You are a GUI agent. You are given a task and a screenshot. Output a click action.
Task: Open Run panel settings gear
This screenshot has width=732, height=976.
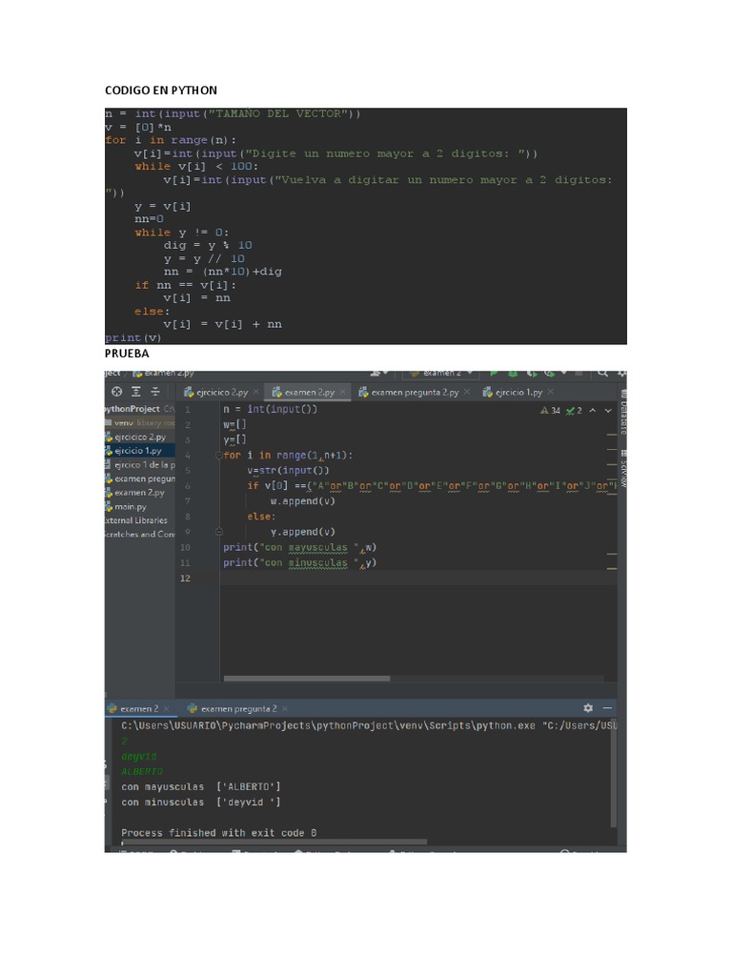[587, 708]
